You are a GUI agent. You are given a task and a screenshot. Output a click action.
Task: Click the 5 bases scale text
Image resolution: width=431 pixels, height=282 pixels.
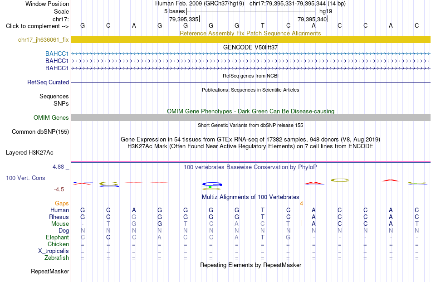(x=175, y=11)
